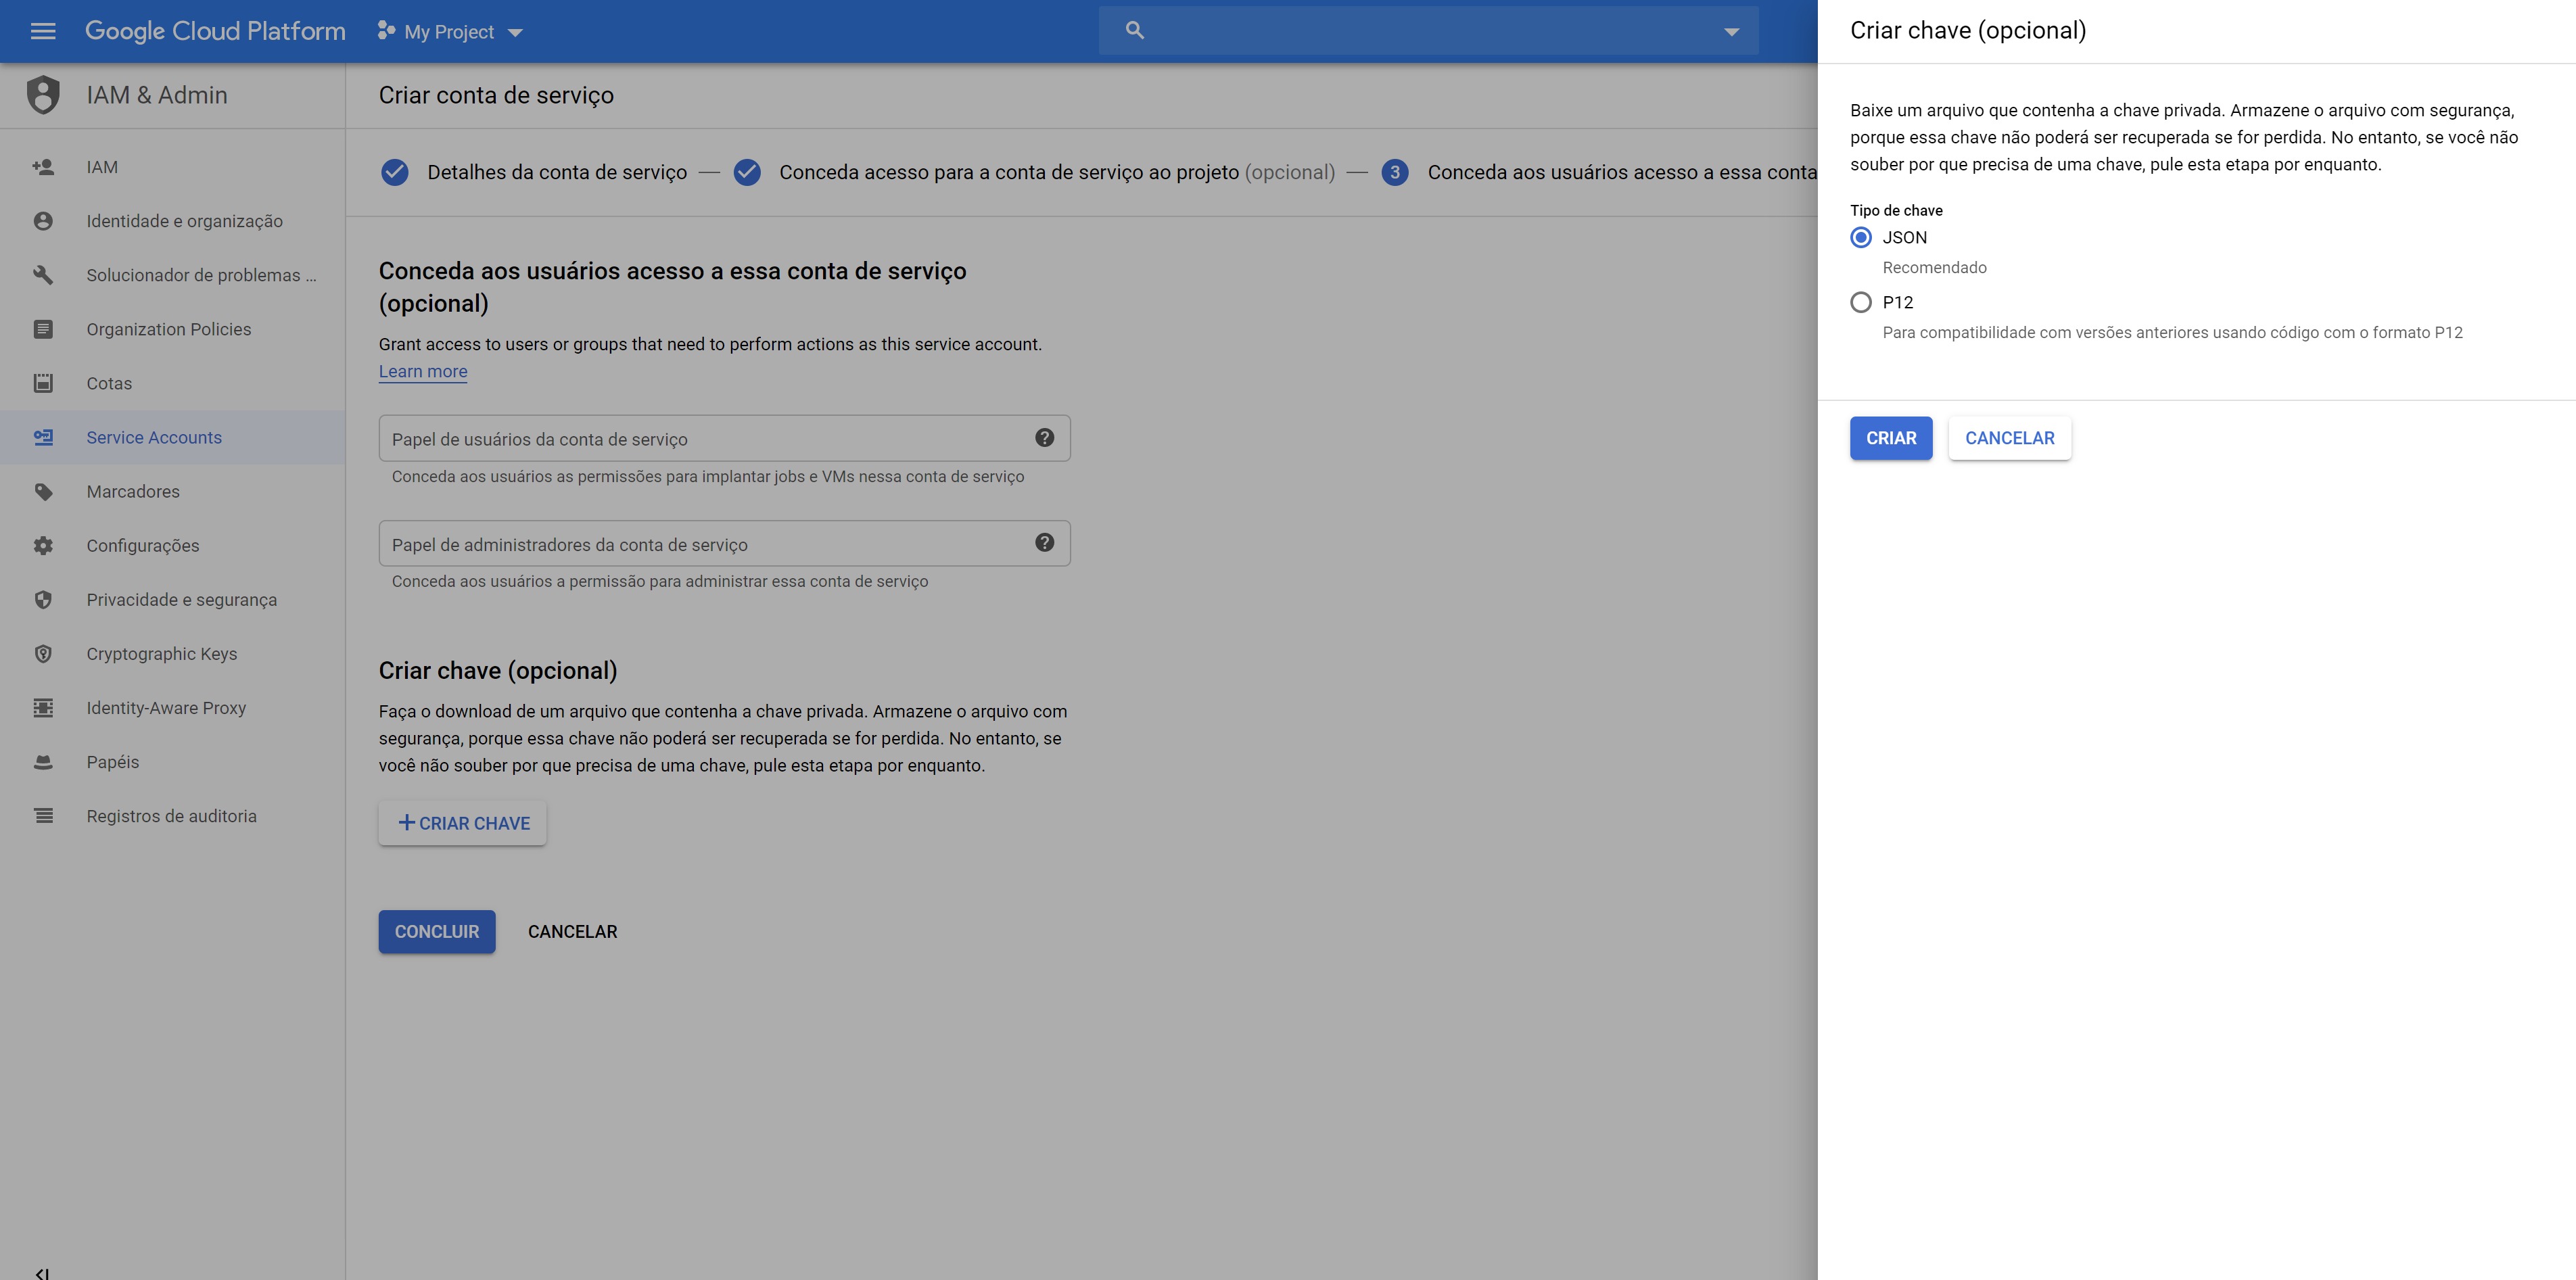Image resolution: width=2576 pixels, height=1280 pixels.
Task: Open the Configurações menu item
Action: tap(172, 545)
